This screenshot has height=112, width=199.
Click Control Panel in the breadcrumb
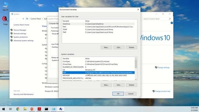tap(36, 19)
